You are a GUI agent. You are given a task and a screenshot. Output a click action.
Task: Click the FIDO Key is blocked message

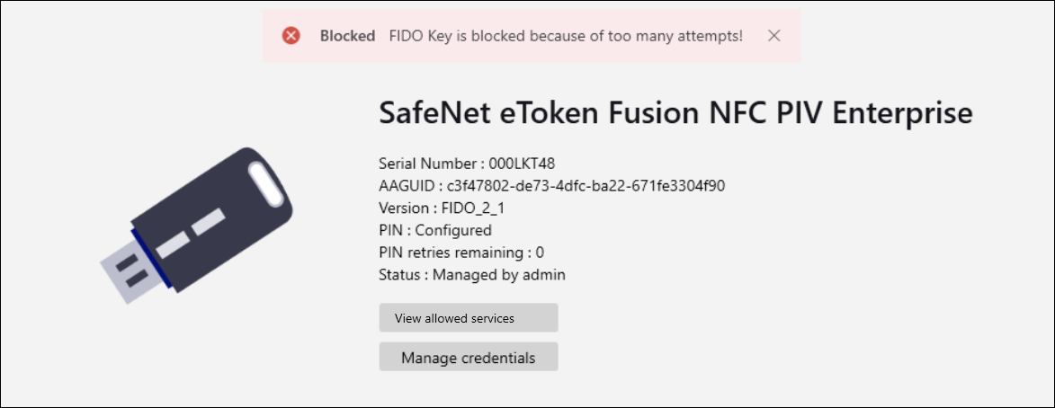point(566,36)
